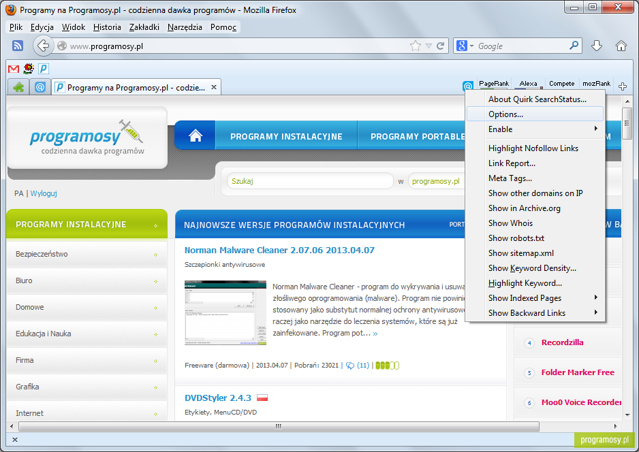Open the Norman Malware Cleaner 2.07.06 link
This screenshot has width=639, height=452.
coord(279,250)
